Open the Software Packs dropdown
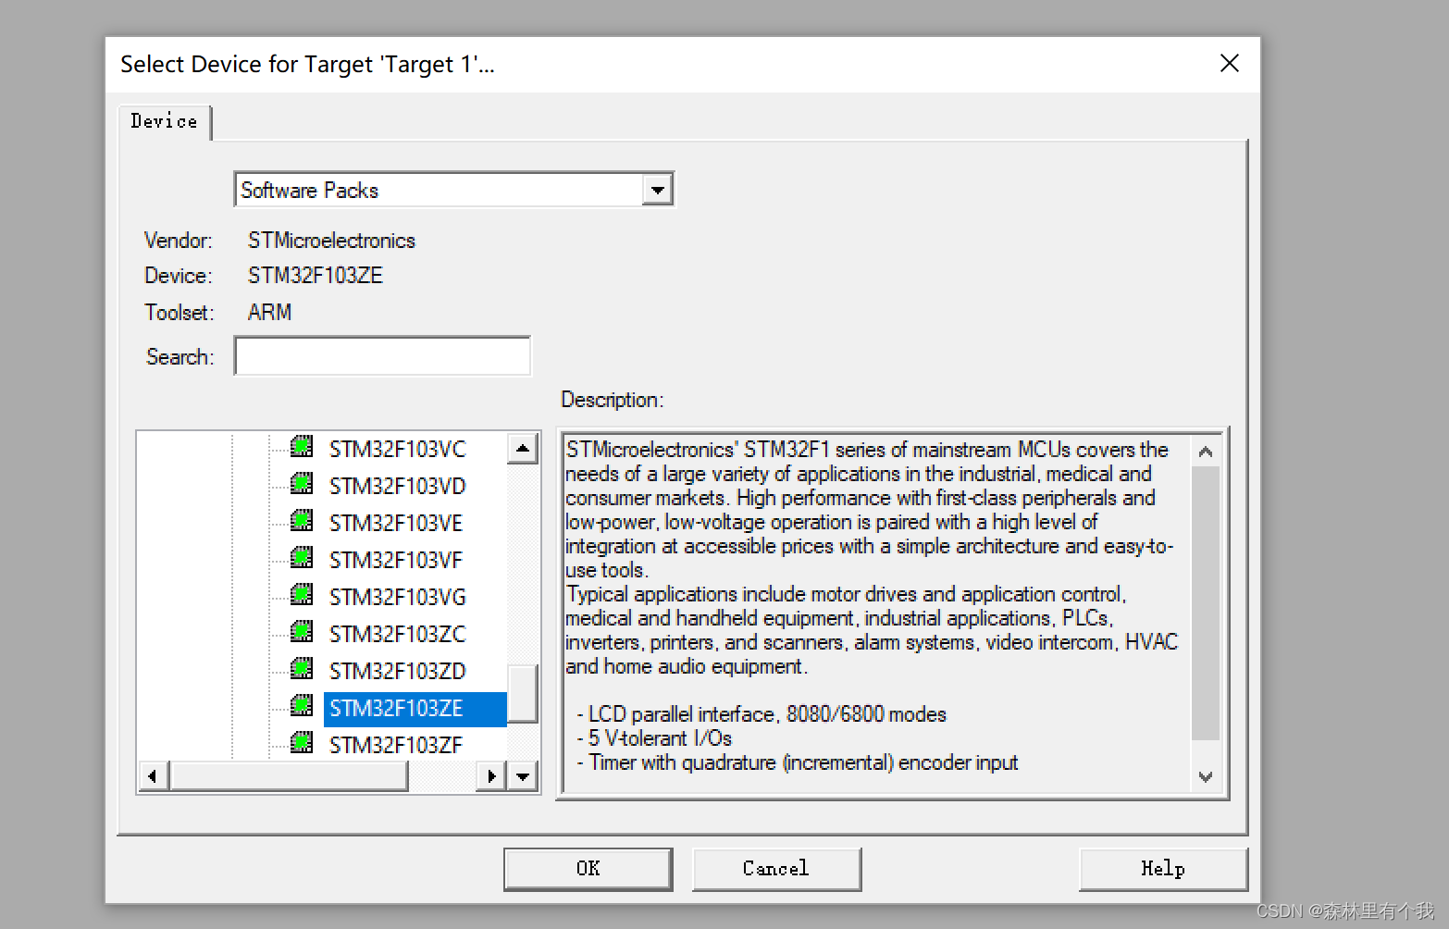The height and width of the screenshot is (929, 1449). click(657, 190)
